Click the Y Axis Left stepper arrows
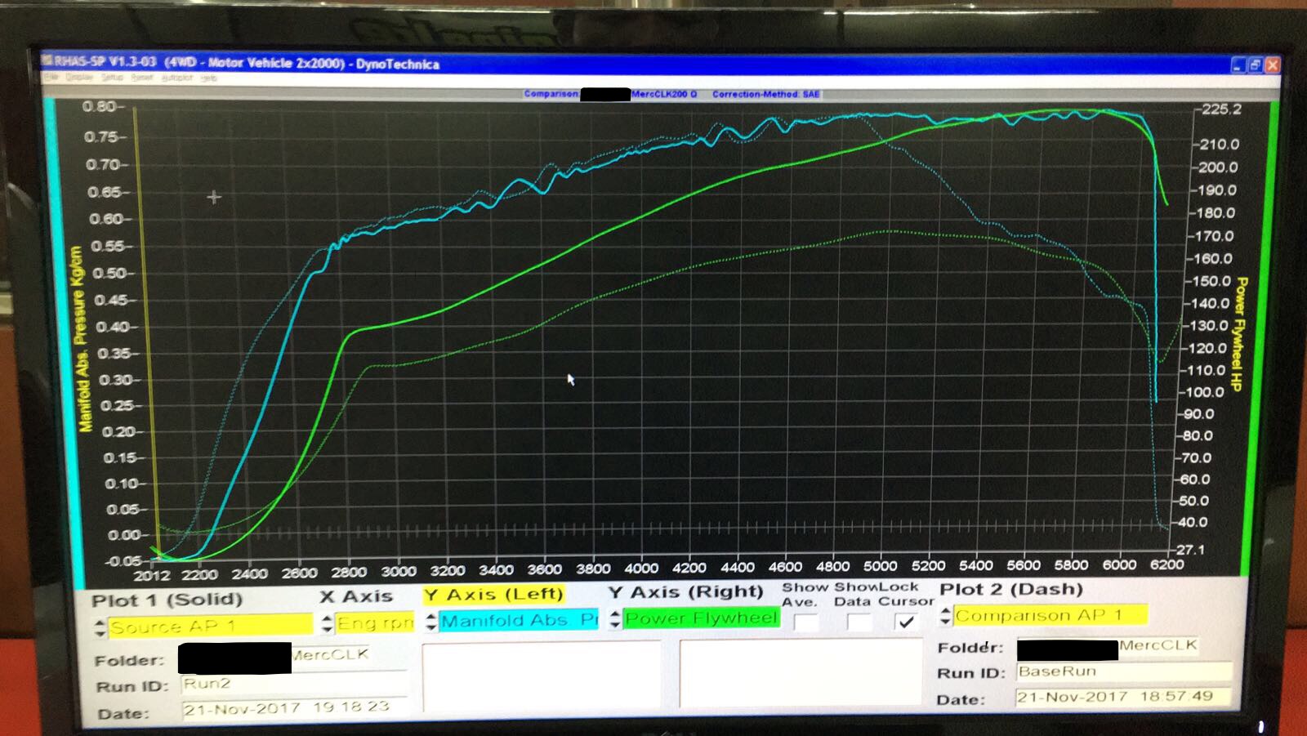The height and width of the screenshot is (736, 1307). coord(431,622)
